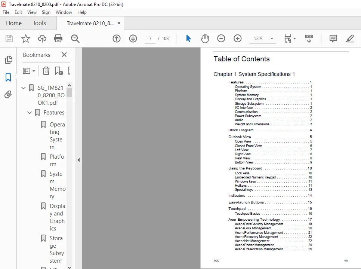Click the Weight and Dimensions entry
Image resolution: width=361 pixels, height=269 pixels.
pos(273,124)
